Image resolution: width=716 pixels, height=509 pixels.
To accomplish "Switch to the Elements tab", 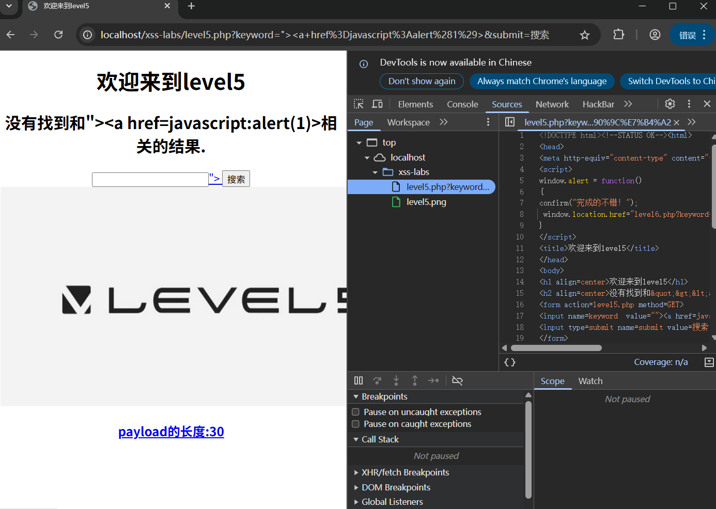I will pos(415,104).
